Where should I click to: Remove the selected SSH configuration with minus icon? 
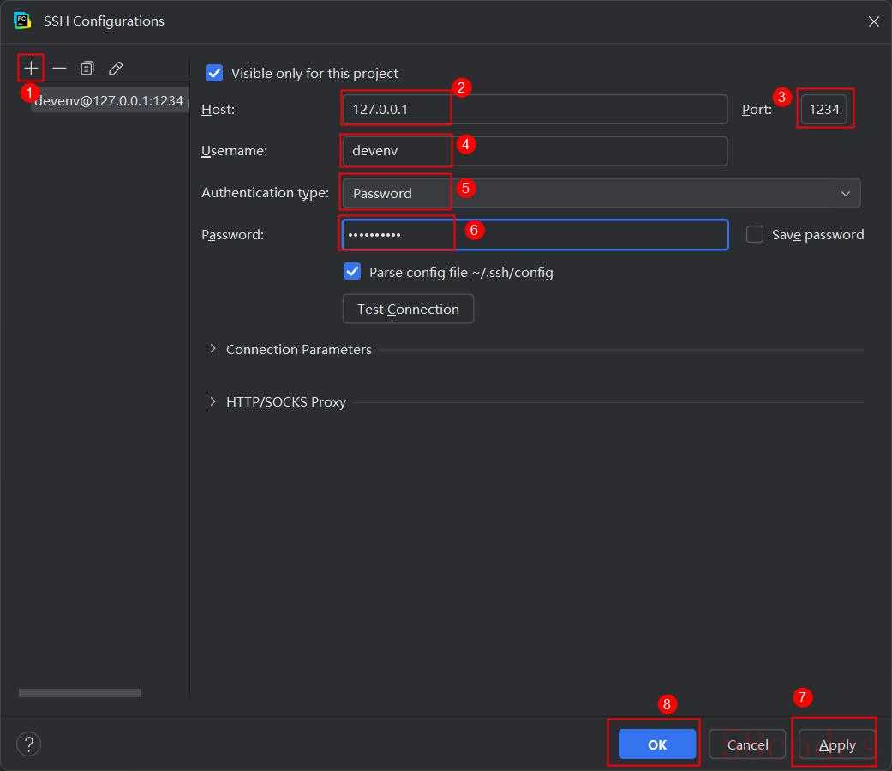click(x=59, y=69)
